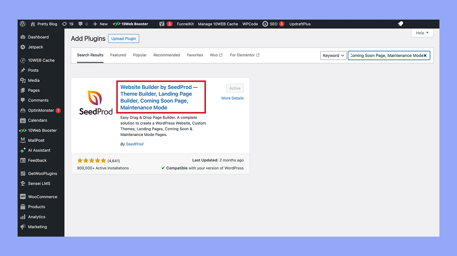Click the disabled Active button
The height and width of the screenshot is (256, 457).
235,88
